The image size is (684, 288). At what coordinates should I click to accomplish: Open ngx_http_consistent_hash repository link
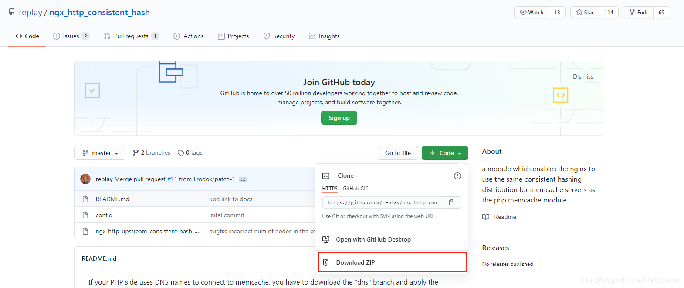pyautogui.click(x=99, y=12)
